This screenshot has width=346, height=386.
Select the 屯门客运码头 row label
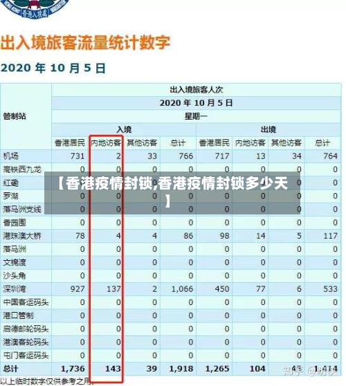[x=26, y=356]
